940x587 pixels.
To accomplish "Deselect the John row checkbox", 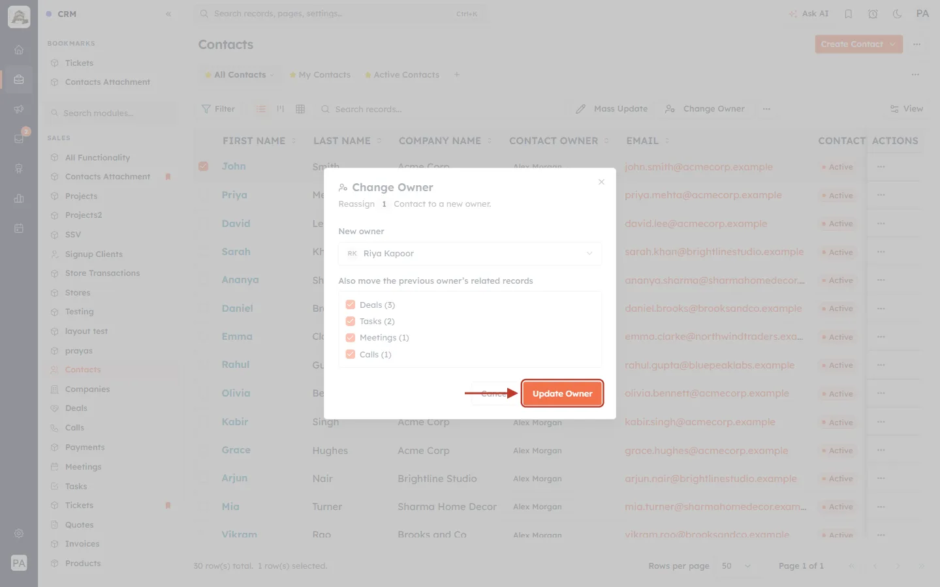I will (204, 166).
